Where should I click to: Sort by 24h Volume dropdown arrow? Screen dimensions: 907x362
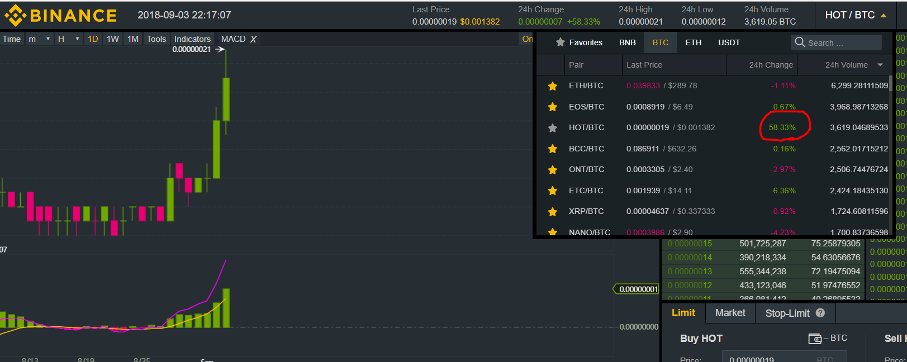click(x=881, y=65)
